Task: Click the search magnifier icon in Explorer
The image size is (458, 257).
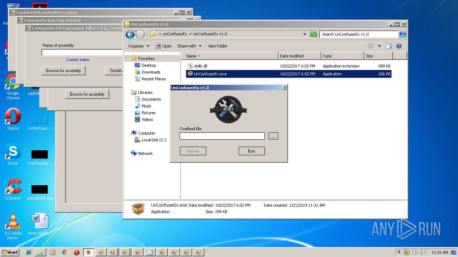Action: 403,34
